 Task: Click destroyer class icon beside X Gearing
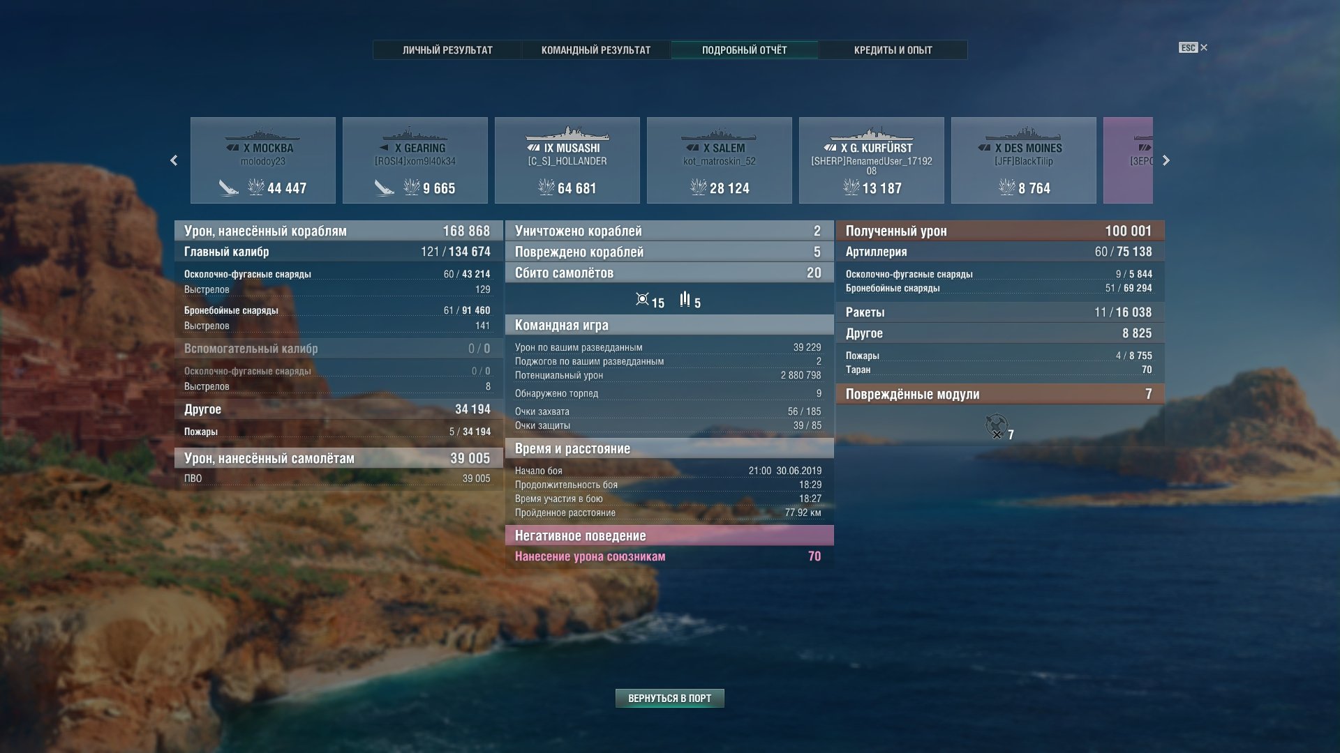coord(385,148)
